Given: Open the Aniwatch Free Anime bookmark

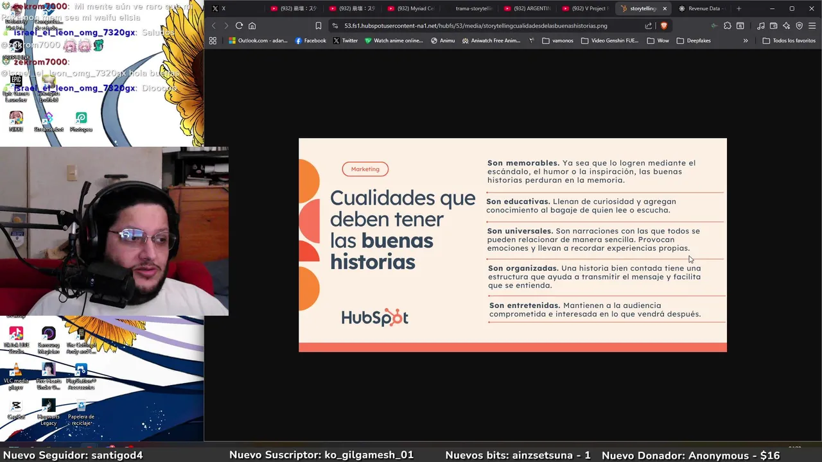Looking at the screenshot, I should 491,40.
